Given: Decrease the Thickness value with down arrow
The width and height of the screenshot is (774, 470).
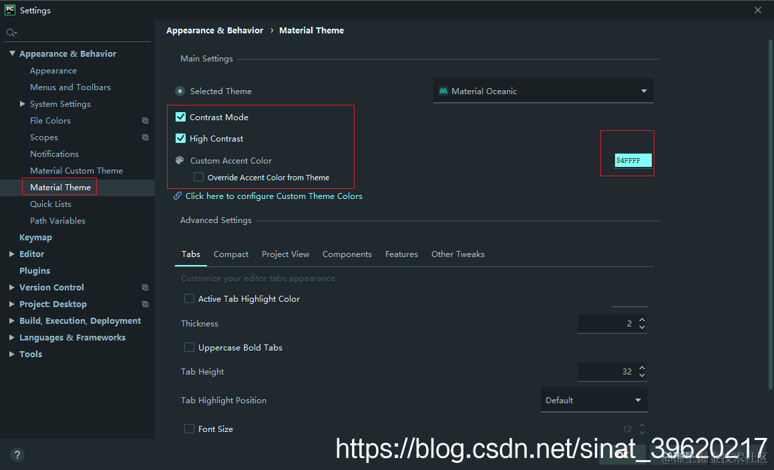Looking at the screenshot, I should (x=642, y=327).
